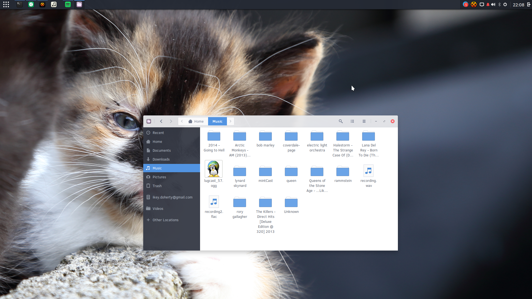Open Pictures in the sidebar
Screen dimensions: 532x299
coord(172,177)
